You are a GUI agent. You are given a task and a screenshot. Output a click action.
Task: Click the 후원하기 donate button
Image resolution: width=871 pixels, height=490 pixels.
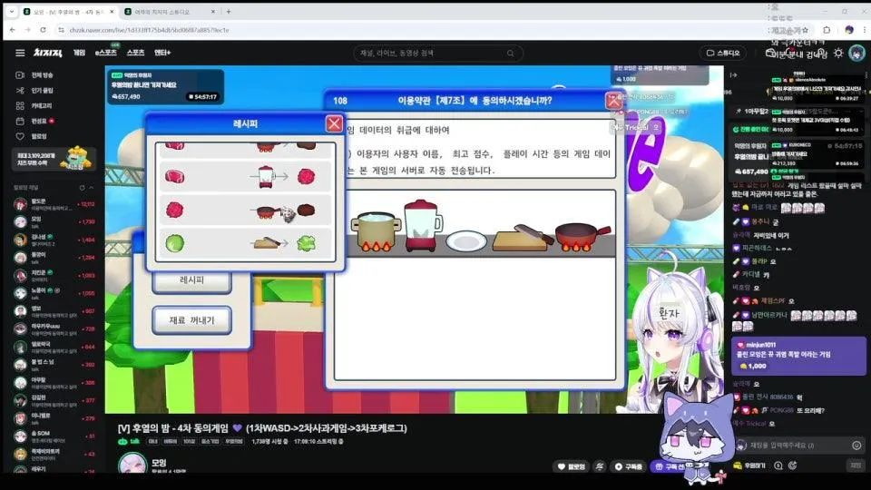tap(750, 465)
